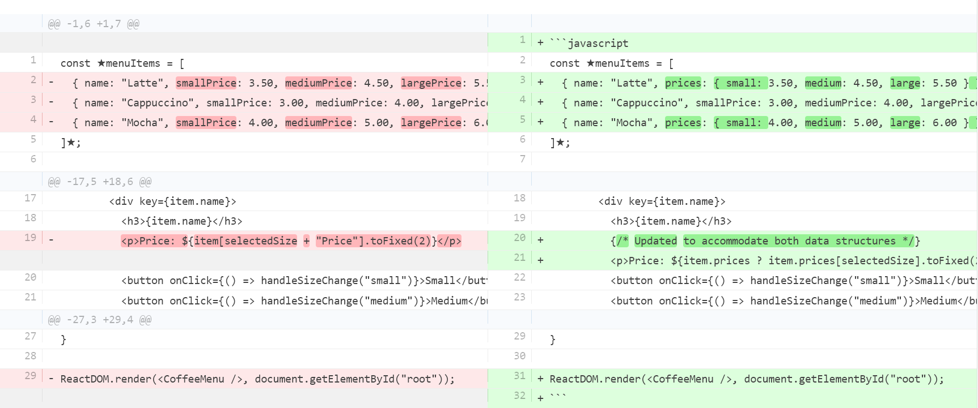Click added comment 'Updated to accommodate both data structures'
Viewport: 978px width, 408px height.
coord(765,241)
